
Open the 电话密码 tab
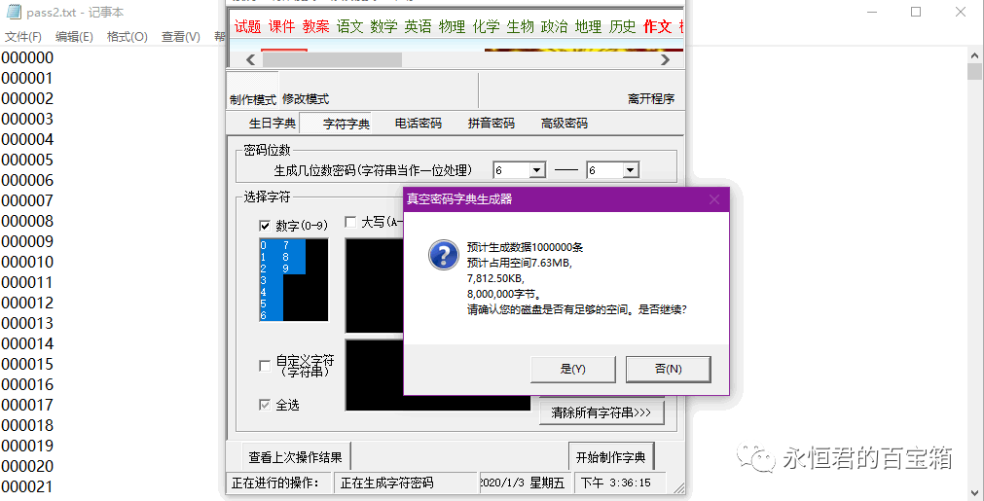point(418,124)
